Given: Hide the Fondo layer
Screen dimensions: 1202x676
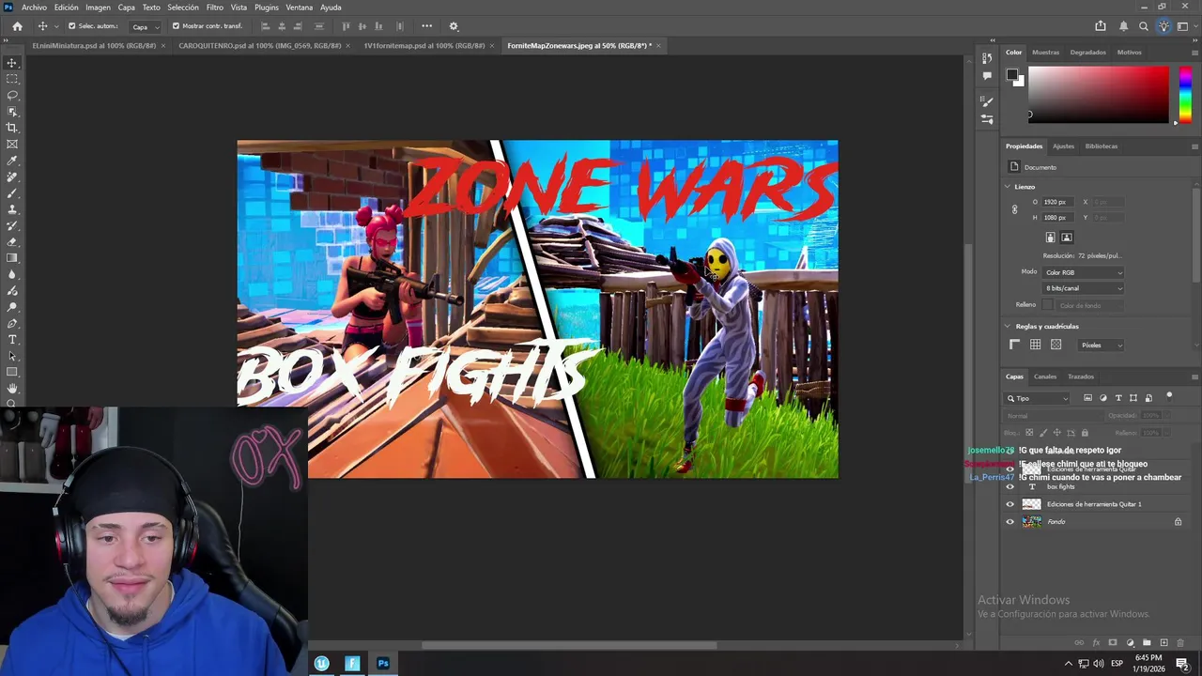Looking at the screenshot, I should tap(1010, 522).
